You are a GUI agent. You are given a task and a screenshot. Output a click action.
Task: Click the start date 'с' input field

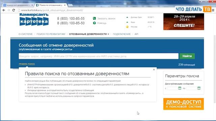click(x=172, y=88)
